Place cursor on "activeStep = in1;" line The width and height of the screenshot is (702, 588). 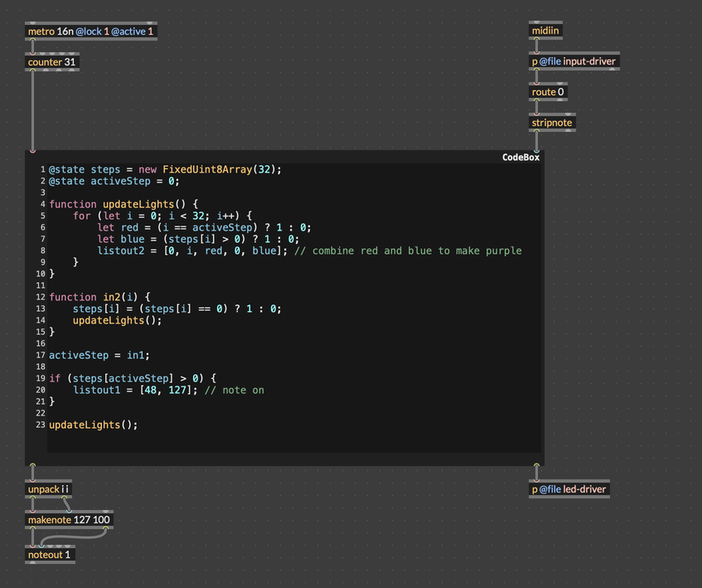pyautogui.click(x=99, y=355)
